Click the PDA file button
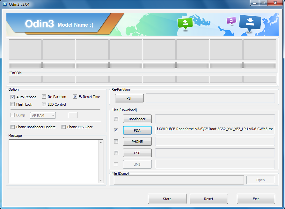285x209 pixels. pos(137,130)
